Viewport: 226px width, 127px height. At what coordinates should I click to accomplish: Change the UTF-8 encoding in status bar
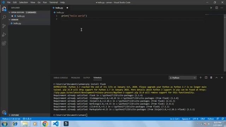(195, 119)
